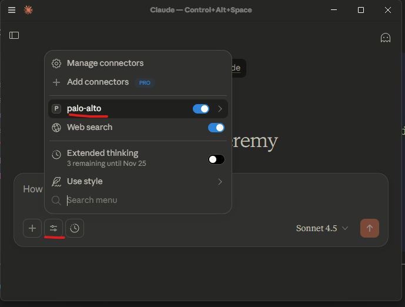This screenshot has height=307, width=405.
Task: Maximize the Claude window
Action: click(361, 10)
